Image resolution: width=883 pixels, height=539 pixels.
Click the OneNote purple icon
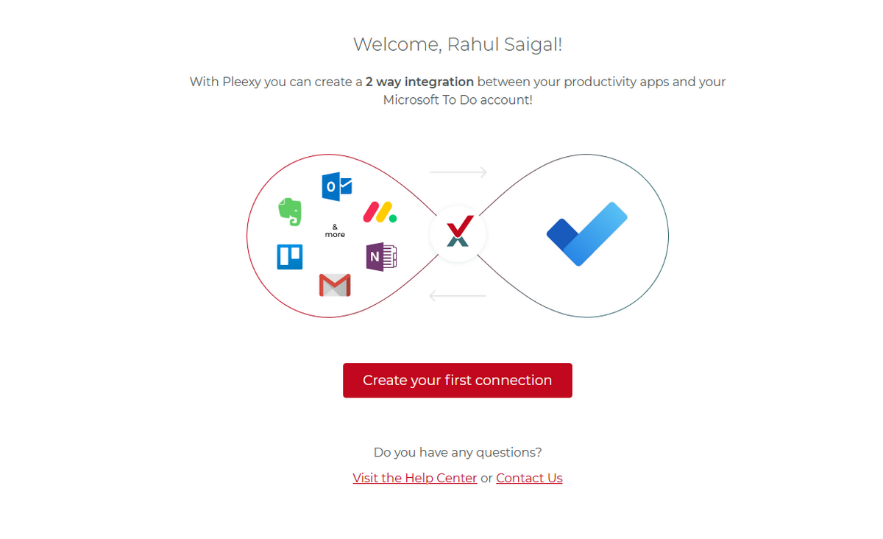[x=381, y=257]
